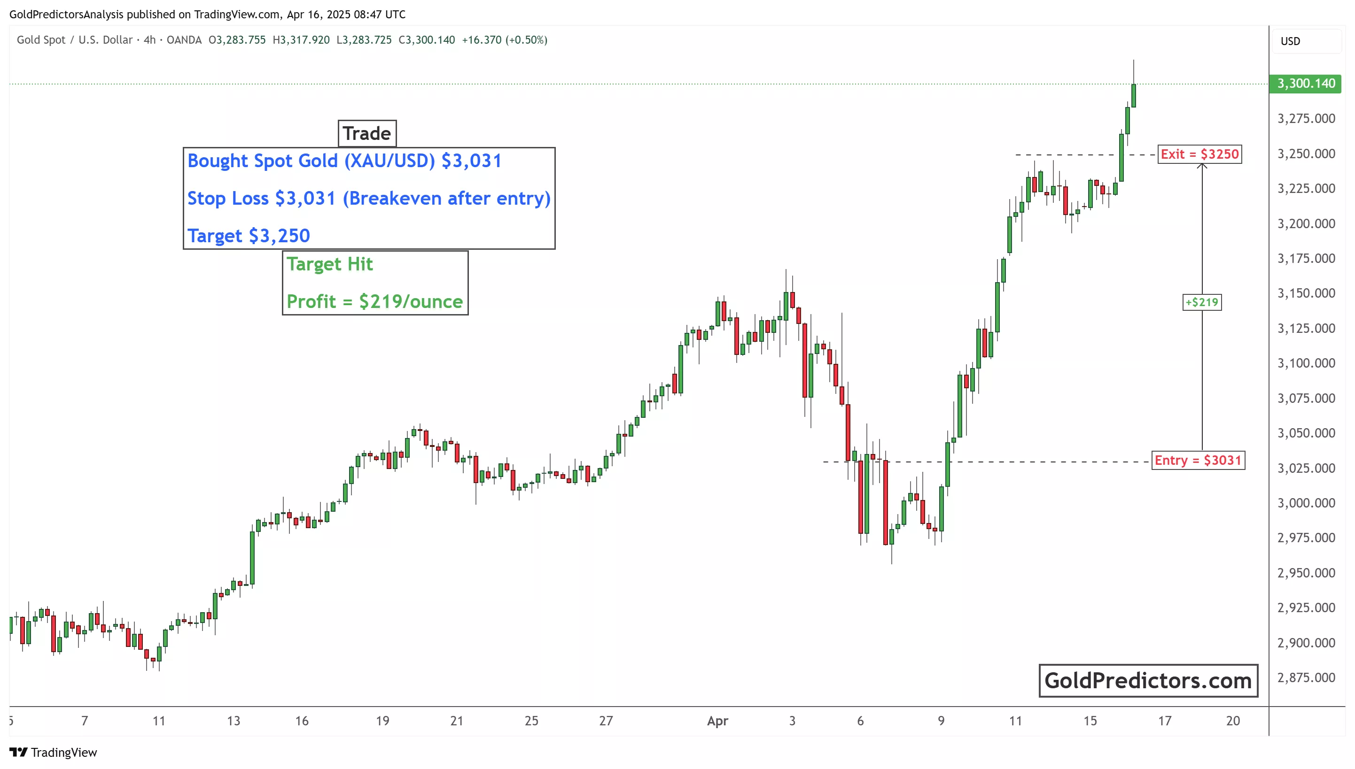Click the "Bought Spot Gold (XAU/USD) $3,031" line

344,161
